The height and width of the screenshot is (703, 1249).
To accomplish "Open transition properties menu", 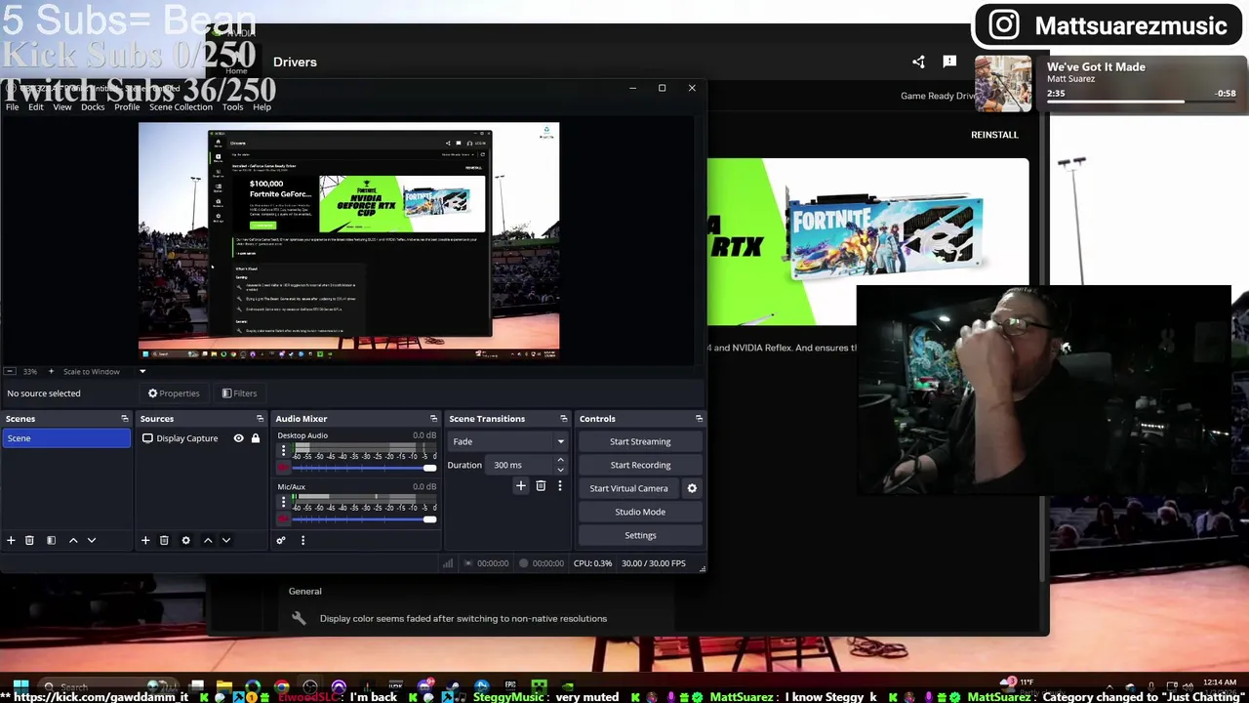I will (x=559, y=486).
